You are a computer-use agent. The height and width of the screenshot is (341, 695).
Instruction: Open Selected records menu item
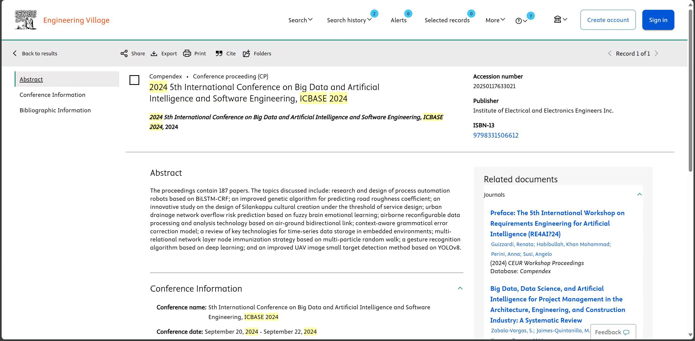tap(447, 20)
